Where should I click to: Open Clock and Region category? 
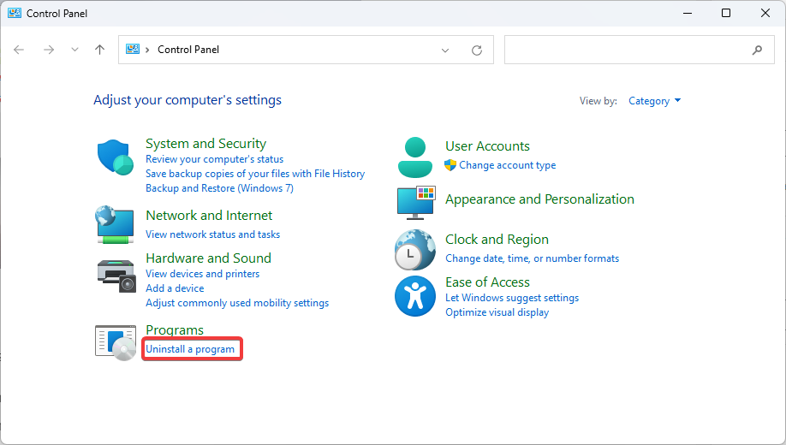[x=497, y=239]
